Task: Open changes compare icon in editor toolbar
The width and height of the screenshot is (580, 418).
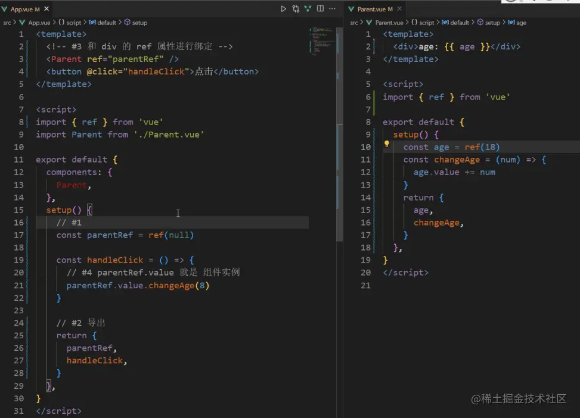Action: click(296, 8)
